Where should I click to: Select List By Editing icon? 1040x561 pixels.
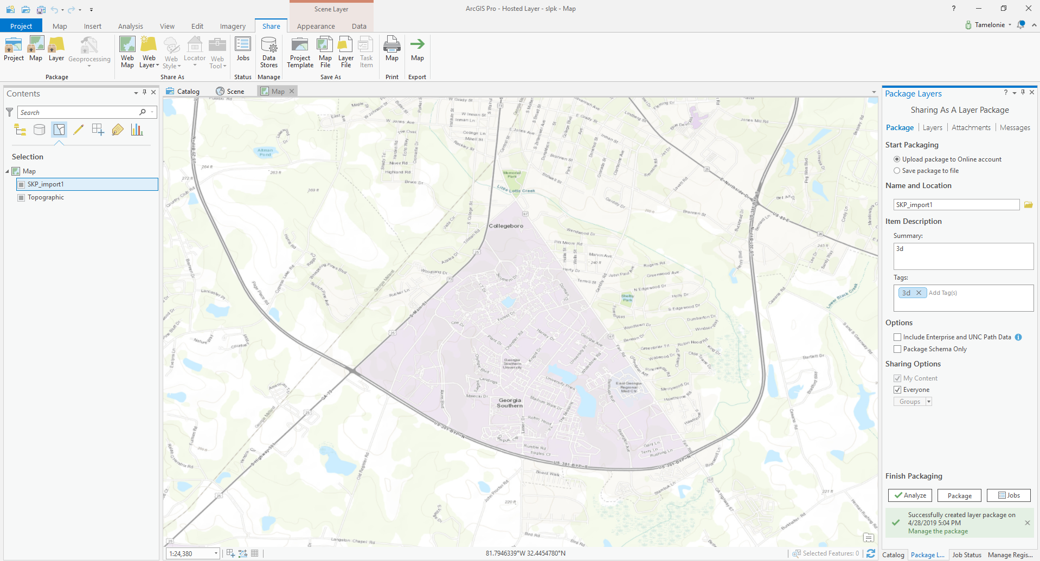(x=79, y=130)
